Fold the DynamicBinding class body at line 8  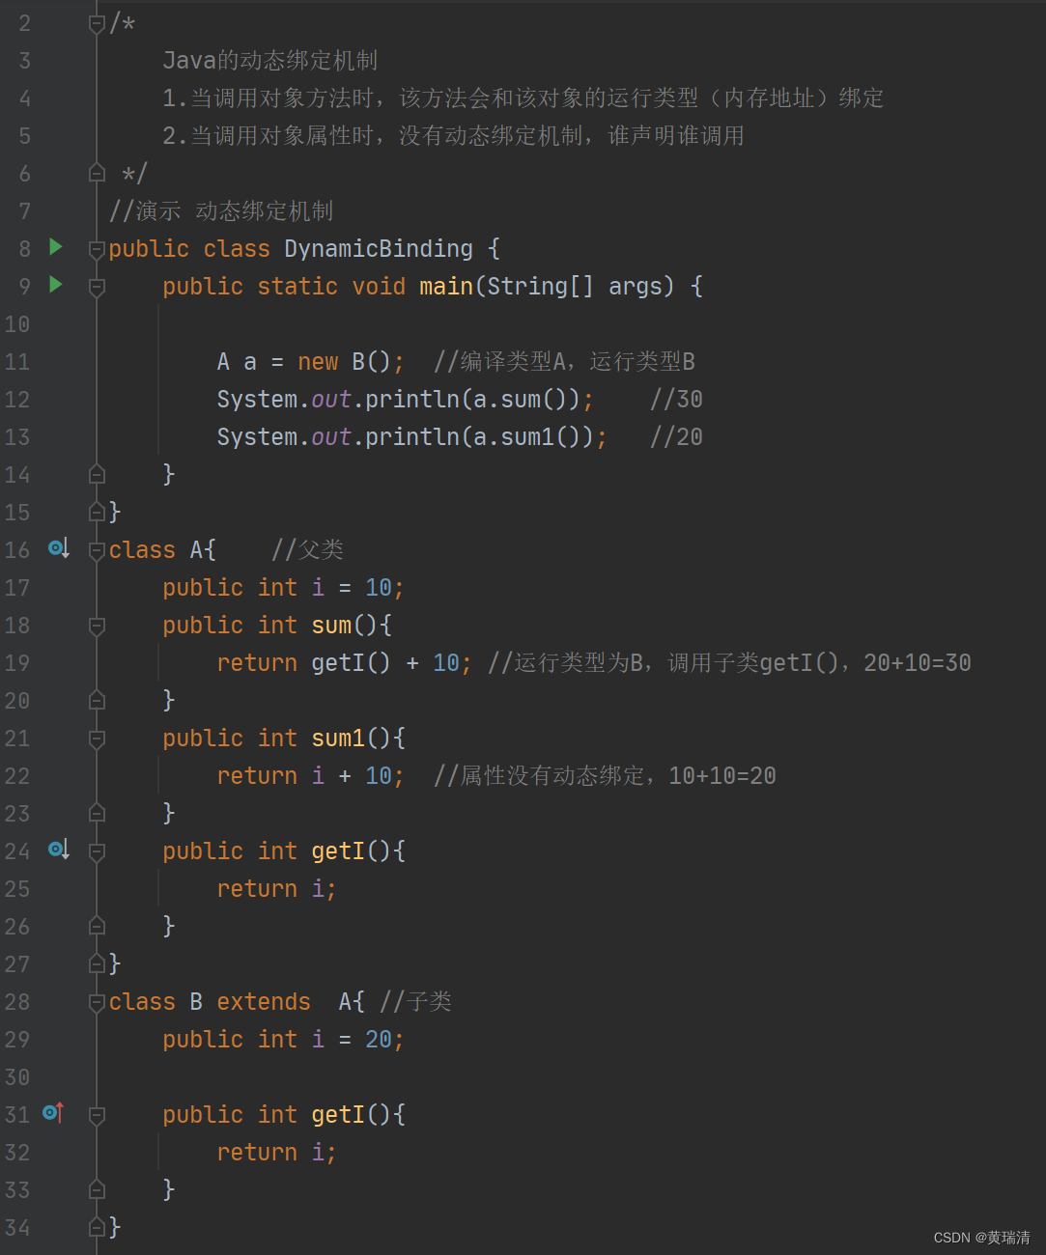pos(97,250)
